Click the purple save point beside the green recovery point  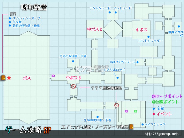pyautogui.click(x=127, y=111)
